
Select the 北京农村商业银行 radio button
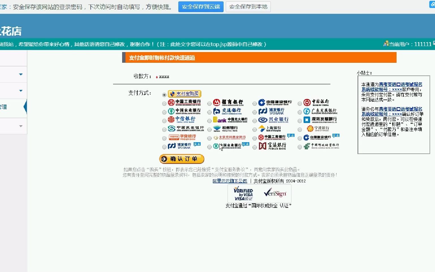(x=209, y=138)
